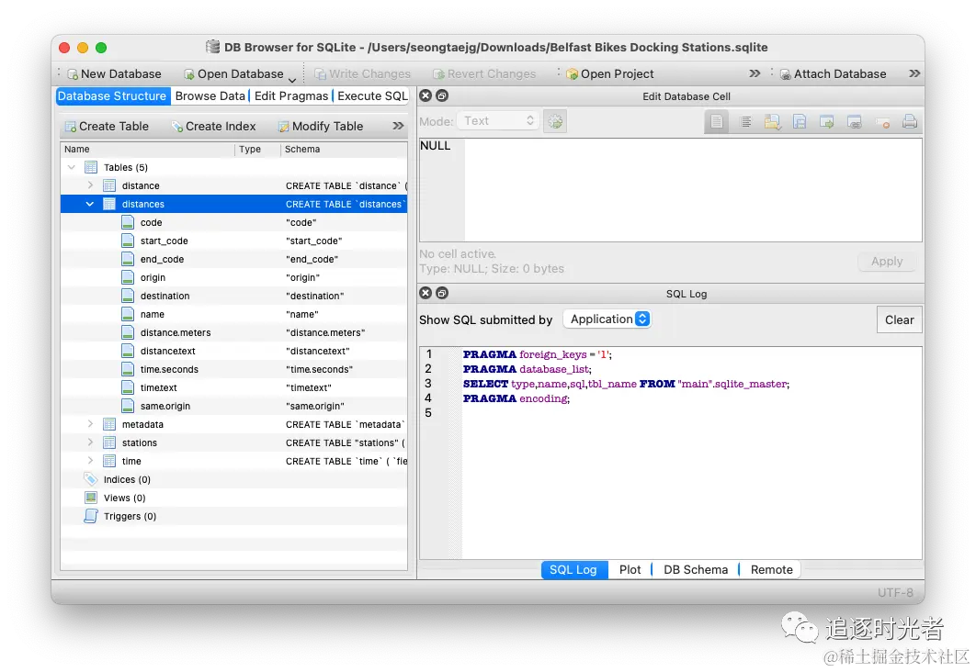Click the Open Project toolbar icon

click(x=572, y=74)
